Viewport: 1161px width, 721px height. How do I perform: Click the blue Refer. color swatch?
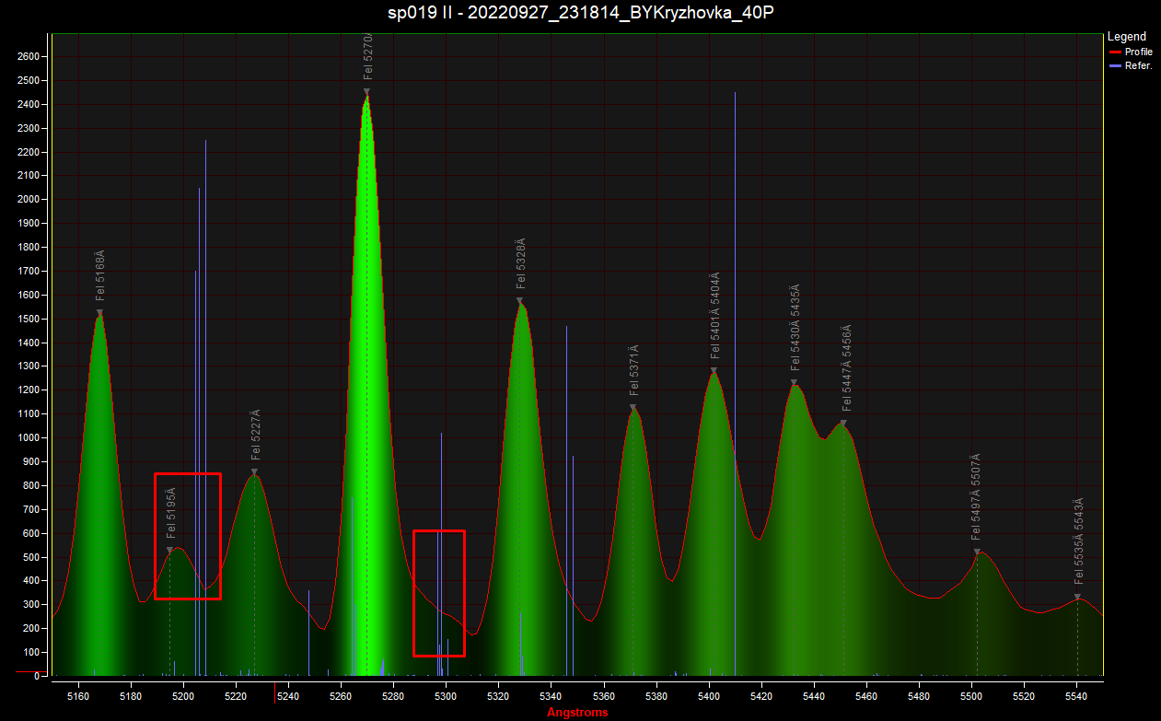click(x=1116, y=66)
